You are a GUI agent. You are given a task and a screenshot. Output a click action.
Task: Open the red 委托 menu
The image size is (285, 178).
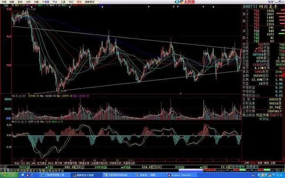(x=79, y=2)
